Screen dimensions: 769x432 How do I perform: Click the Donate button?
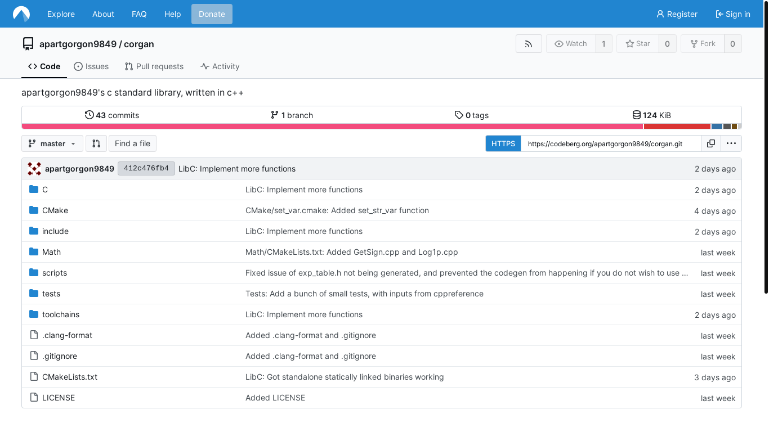tap(212, 14)
